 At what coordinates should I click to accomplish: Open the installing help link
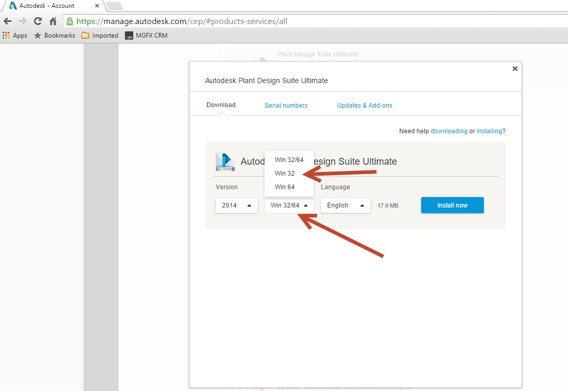pos(489,131)
